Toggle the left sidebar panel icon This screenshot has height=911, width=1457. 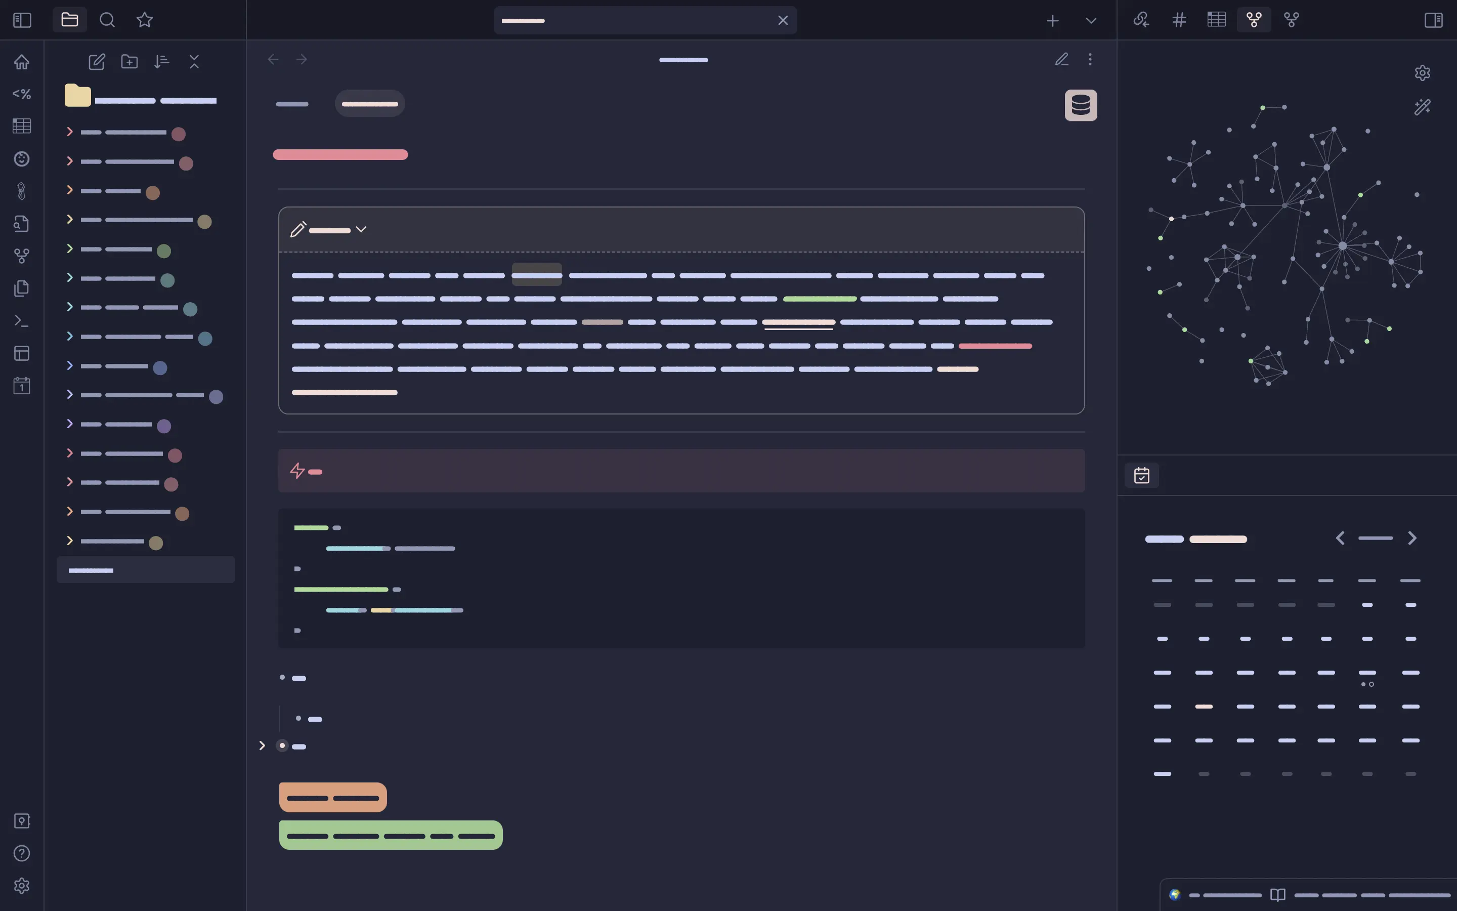coord(22,20)
